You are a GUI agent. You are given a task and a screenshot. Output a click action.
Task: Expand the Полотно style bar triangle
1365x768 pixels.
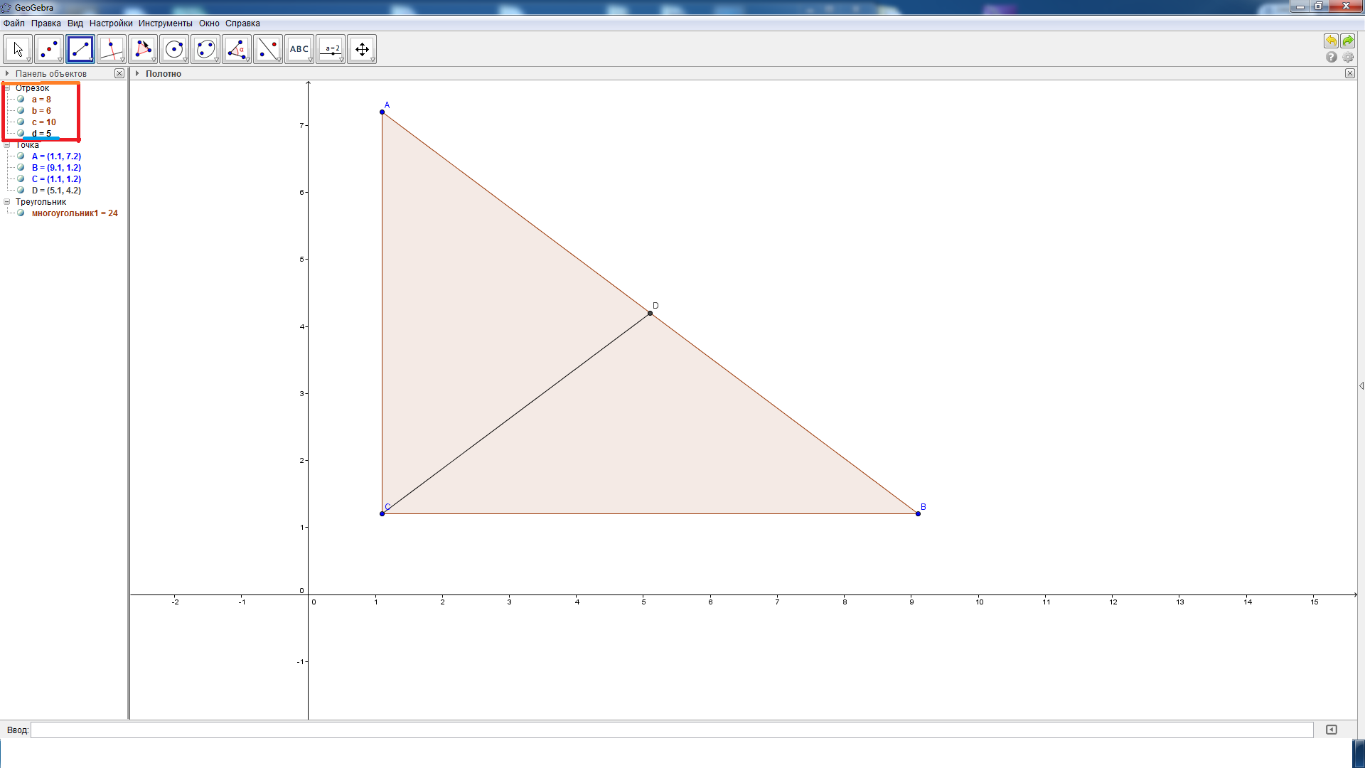tap(137, 73)
